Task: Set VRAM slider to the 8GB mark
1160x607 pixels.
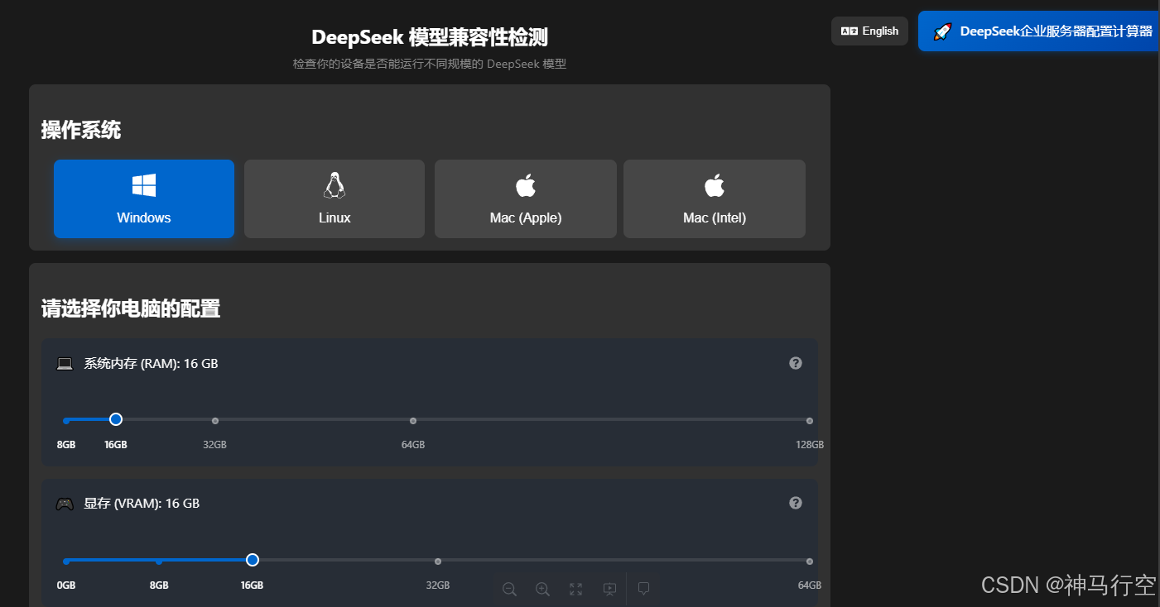Action: pos(159,561)
